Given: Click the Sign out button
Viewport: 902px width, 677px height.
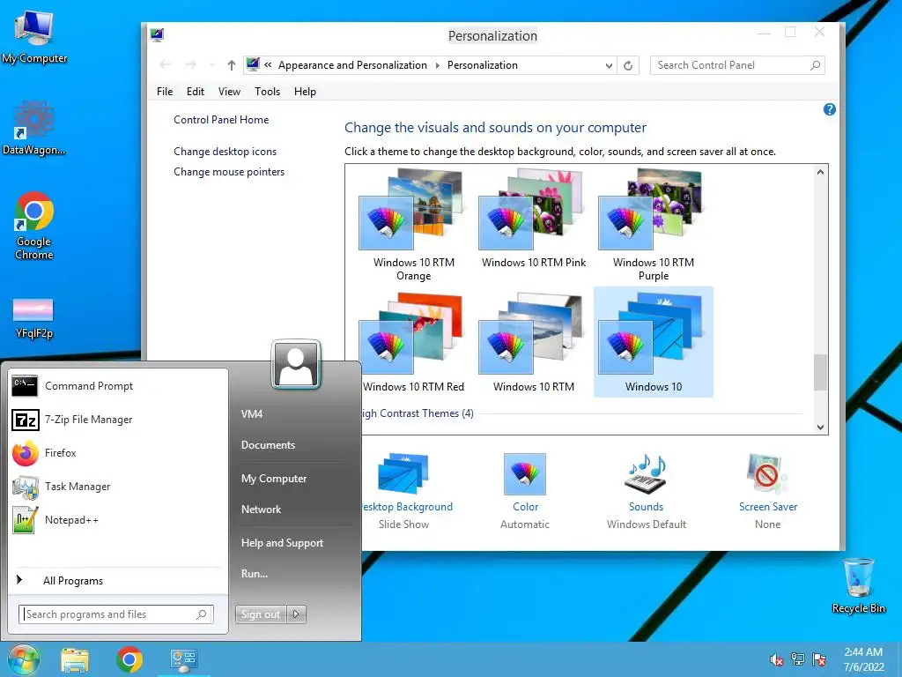Looking at the screenshot, I should (x=261, y=614).
